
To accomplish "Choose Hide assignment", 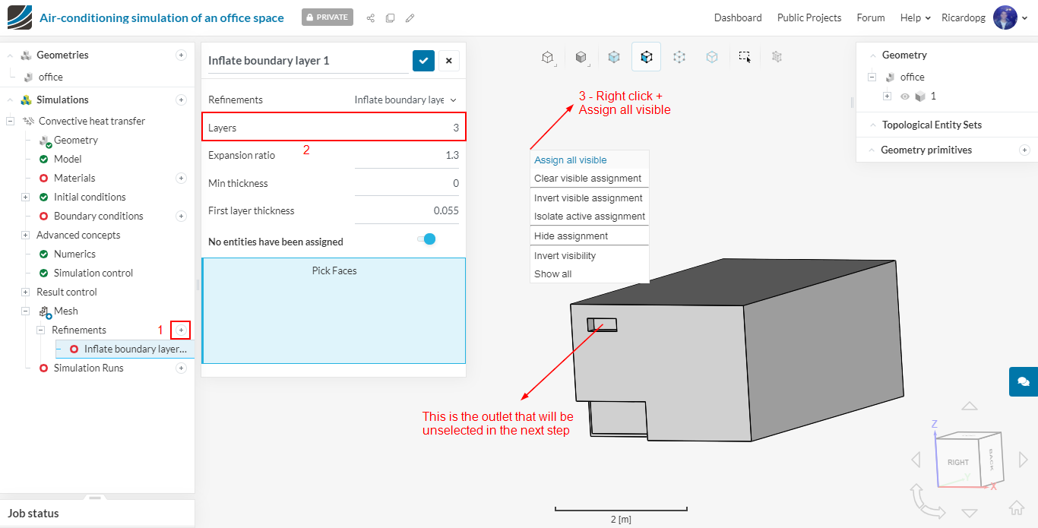I will 571,236.
